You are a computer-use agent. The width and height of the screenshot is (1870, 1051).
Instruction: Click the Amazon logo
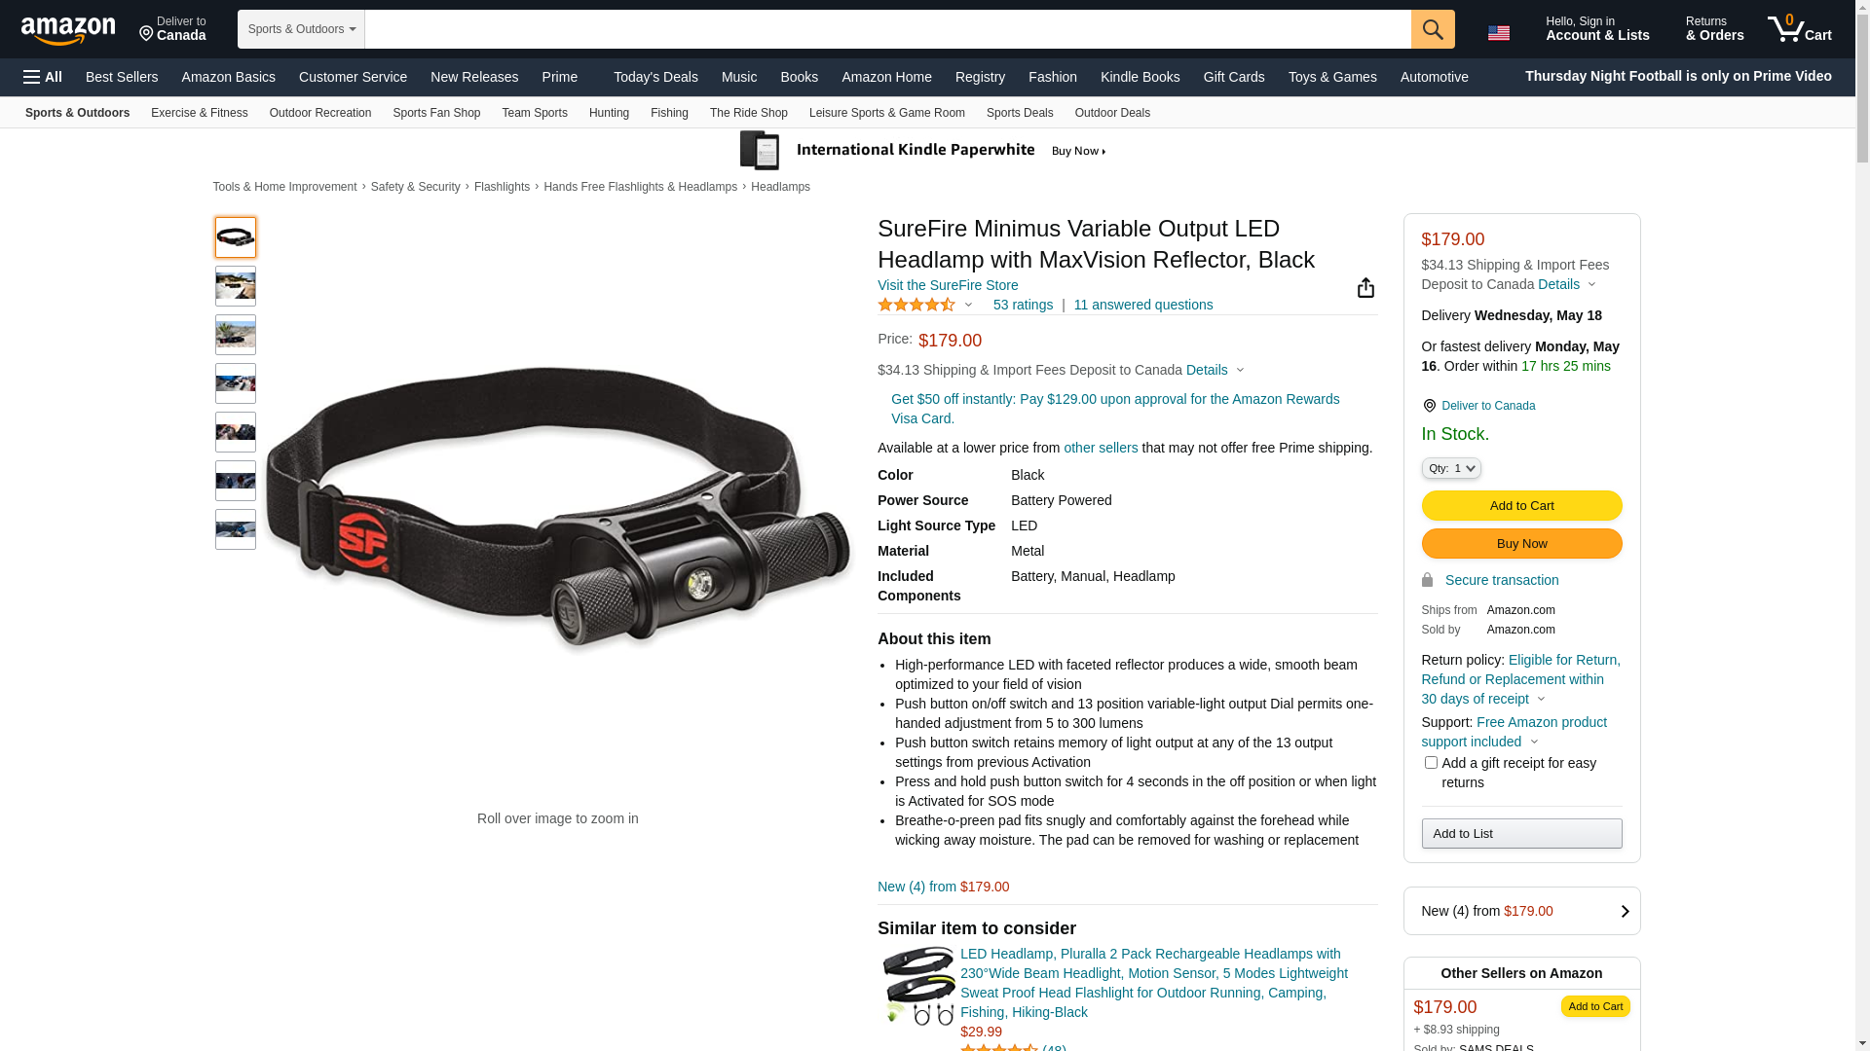click(x=68, y=30)
